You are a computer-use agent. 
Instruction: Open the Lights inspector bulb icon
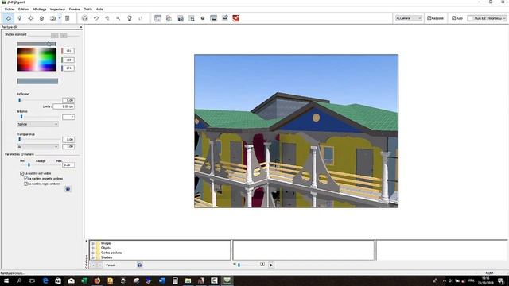[x=19, y=18]
